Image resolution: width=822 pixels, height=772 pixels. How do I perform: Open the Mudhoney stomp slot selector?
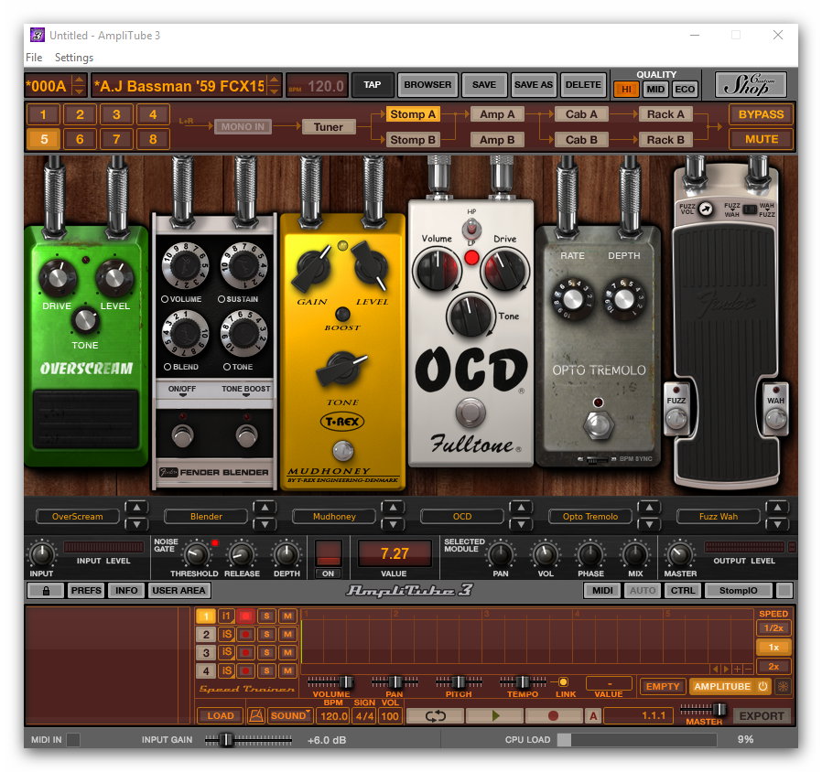tap(334, 517)
